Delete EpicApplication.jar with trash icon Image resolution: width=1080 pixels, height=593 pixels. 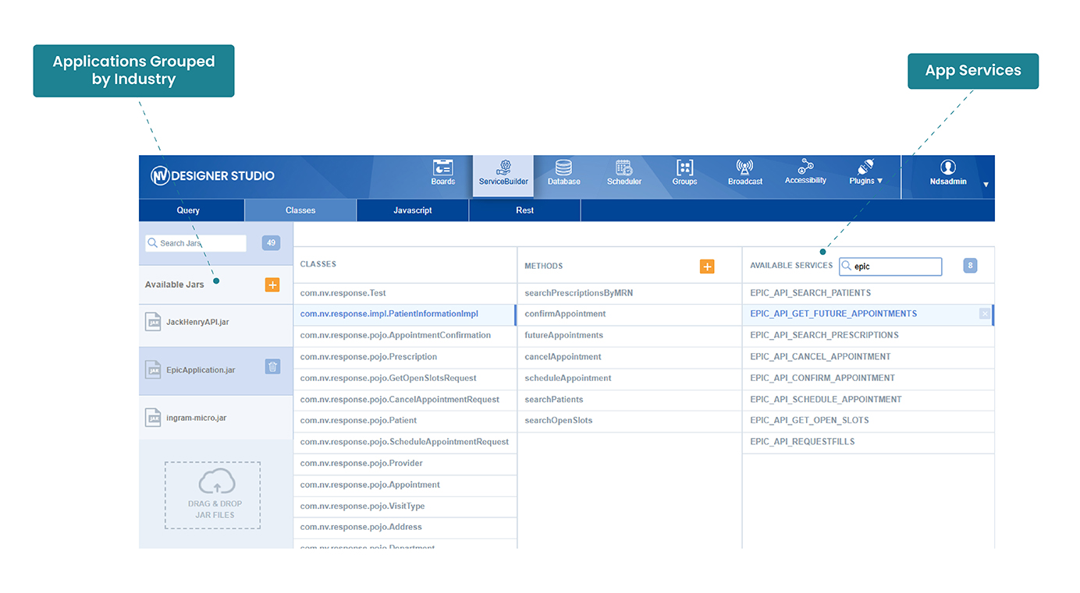(x=272, y=366)
